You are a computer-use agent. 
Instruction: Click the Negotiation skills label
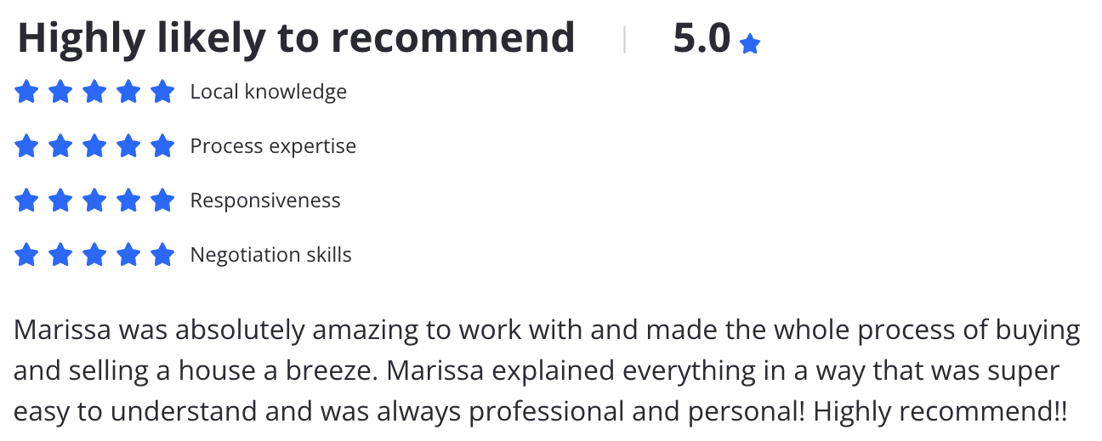(270, 255)
